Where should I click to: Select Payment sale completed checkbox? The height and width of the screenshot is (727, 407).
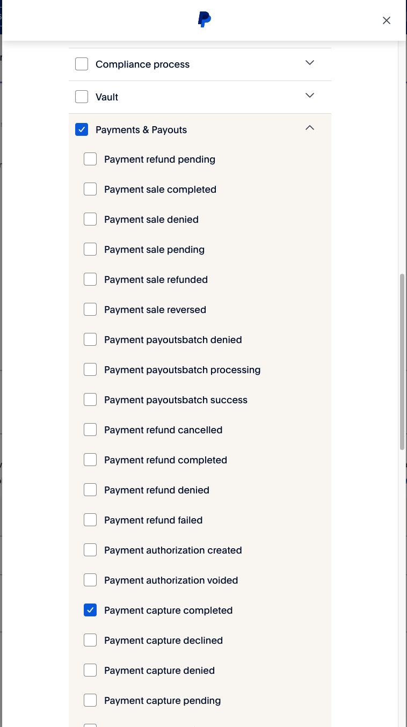pyautogui.click(x=90, y=190)
